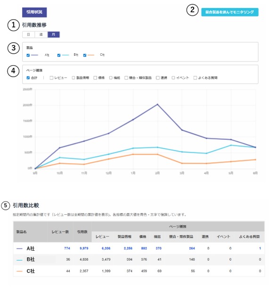This screenshot has height=288, width=269.
Task: Select the B社 row in comparison table
Action: pyautogui.click(x=139, y=260)
